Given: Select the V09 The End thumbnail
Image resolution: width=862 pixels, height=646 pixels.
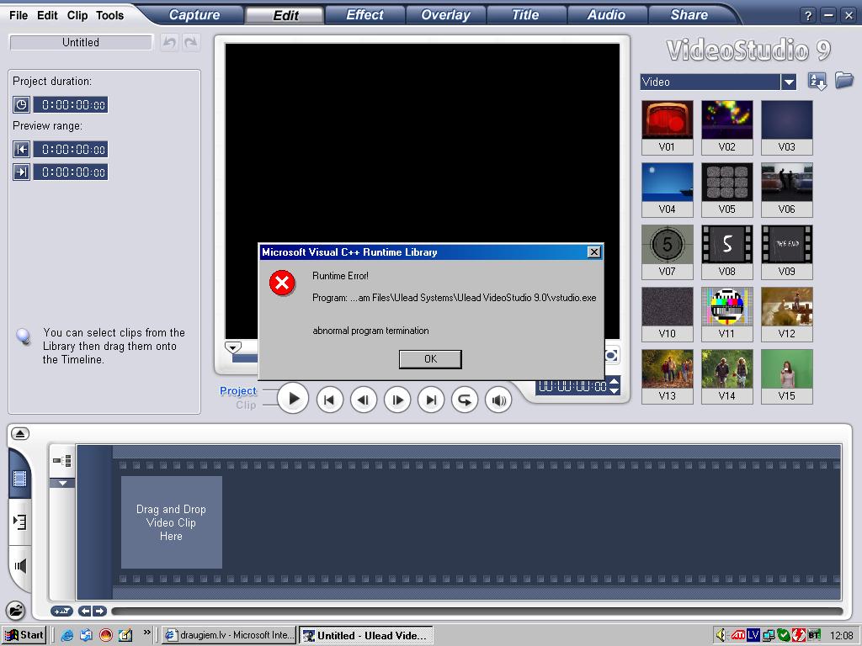Looking at the screenshot, I should click(x=787, y=252).
